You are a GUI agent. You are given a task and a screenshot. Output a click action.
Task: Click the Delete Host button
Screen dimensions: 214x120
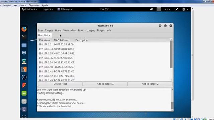click(x=60, y=84)
